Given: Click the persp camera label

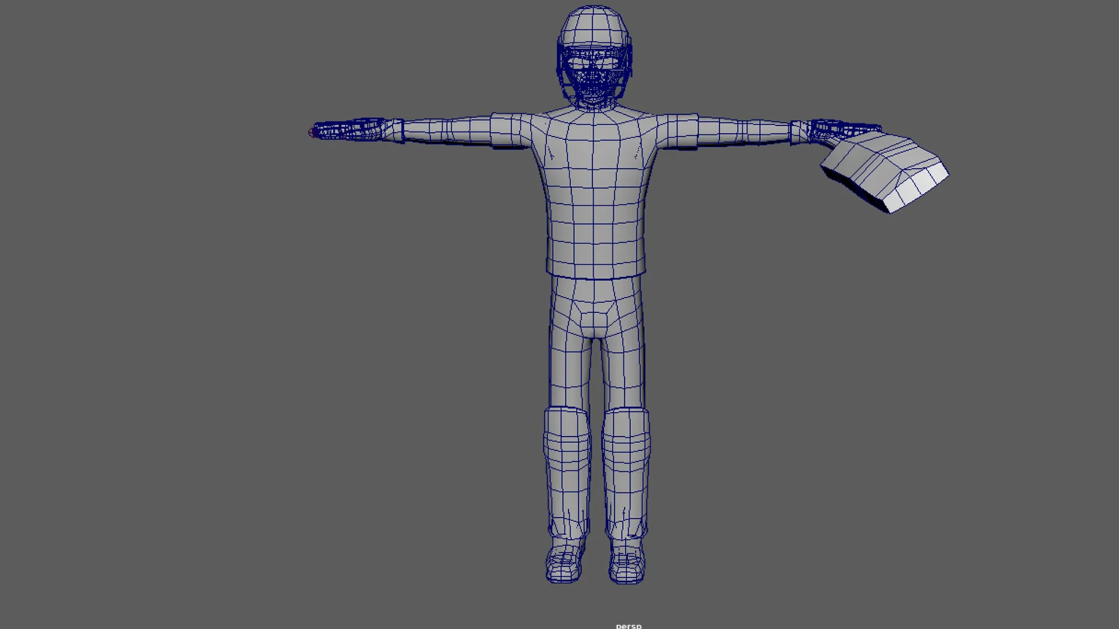Looking at the screenshot, I should coord(628,626).
